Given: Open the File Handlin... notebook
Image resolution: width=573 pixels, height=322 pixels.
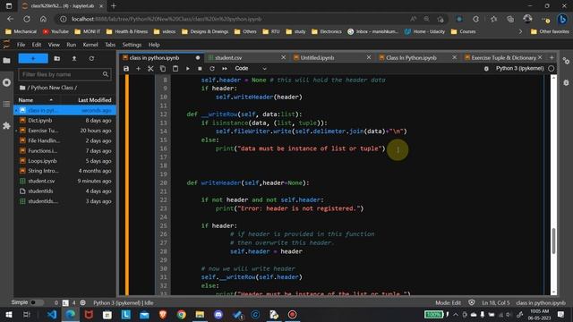Looking at the screenshot, I should coord(64,140).
